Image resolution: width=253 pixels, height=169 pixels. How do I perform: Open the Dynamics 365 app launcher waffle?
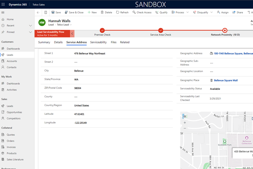[4, 4]
